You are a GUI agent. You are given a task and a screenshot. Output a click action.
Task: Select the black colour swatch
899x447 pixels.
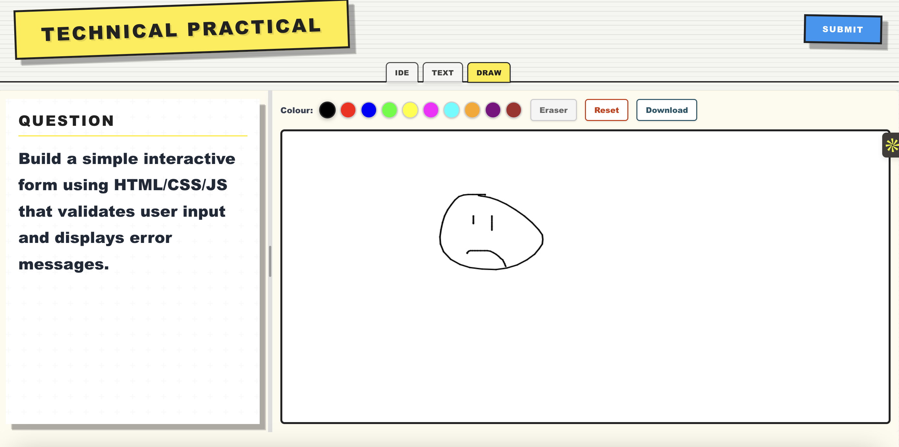(x=327, y=110)
